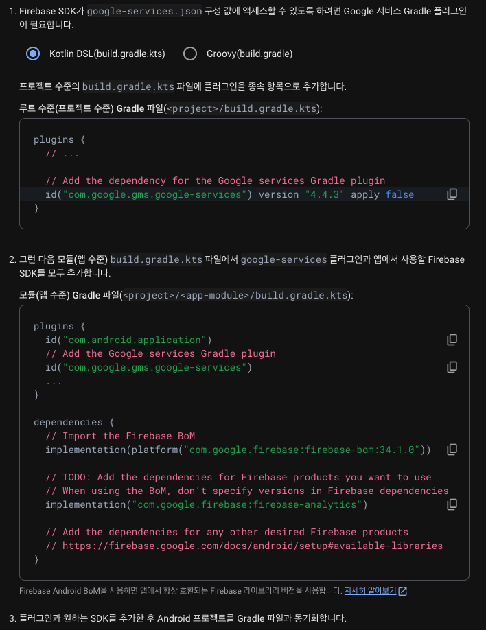The height and width of the screenshot is (630, 486).
Task: Click the firebase-analytics dependency string
Action: coord(247,504)
